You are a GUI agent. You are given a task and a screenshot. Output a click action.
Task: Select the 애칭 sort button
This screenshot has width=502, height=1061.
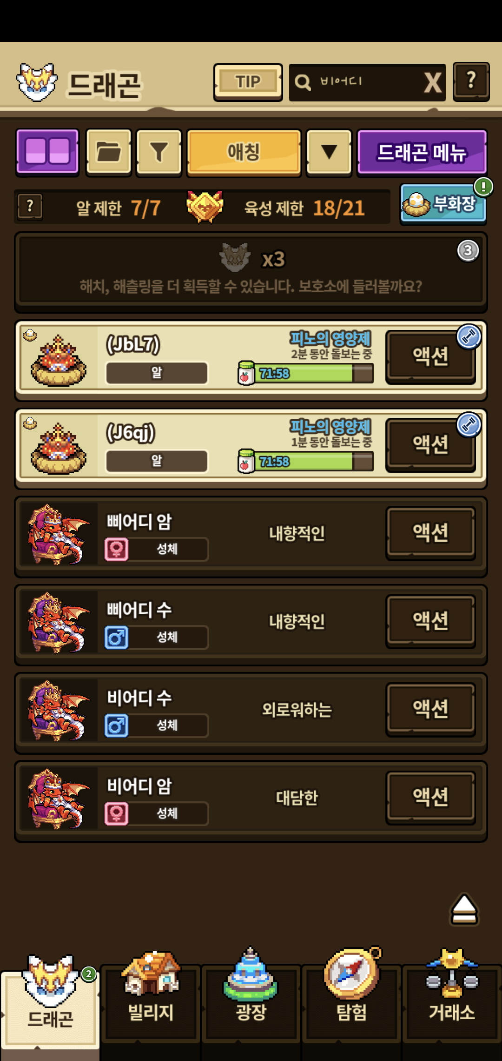(x=244, y=152)
